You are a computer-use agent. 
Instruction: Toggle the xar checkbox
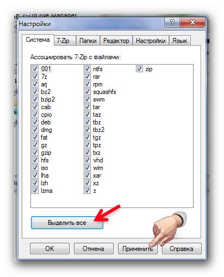pos(87,175)
